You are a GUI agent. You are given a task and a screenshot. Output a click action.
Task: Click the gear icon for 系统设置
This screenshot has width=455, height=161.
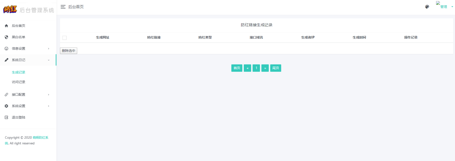(6, 106)
